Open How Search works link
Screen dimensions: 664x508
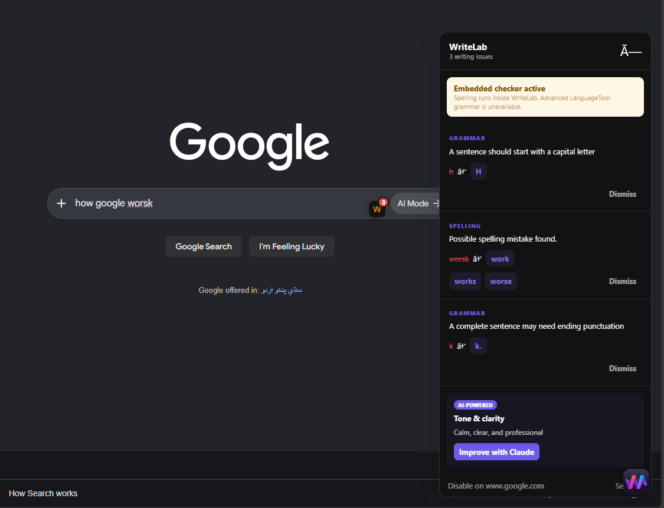(43, 493)
